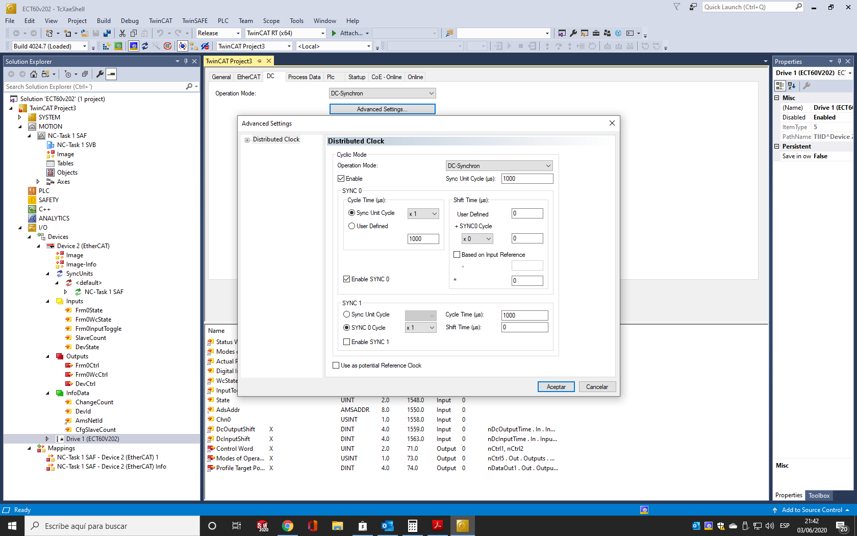Click the Reload Devices toolbar icon
The image size is (857, 536).
pyautogui.click(x=145, y=46)
